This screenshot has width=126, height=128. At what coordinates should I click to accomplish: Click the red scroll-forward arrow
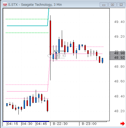coord(123,124)
